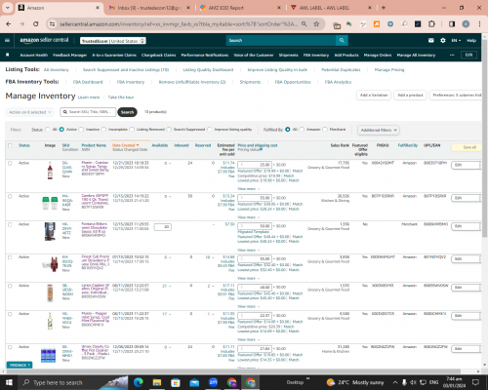Expand the Additional filters dropdown

(x=379, y=130)
